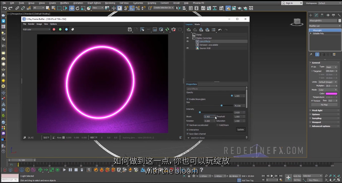Enable the Cold/Warm checkbox
This screenshot has width=342, height=183.
coord(218,125)
